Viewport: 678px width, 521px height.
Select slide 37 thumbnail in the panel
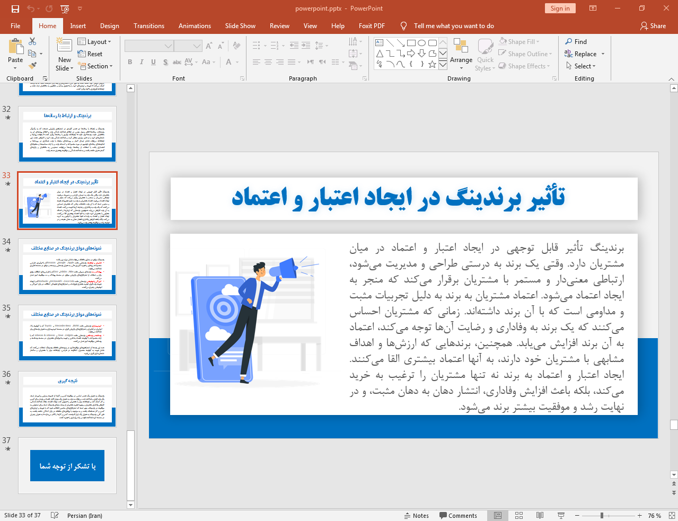click(x=67, y=465)
